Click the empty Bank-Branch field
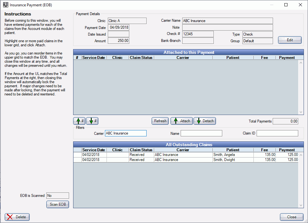Viewport: 308px width, 223px height. tap(198, 41)
